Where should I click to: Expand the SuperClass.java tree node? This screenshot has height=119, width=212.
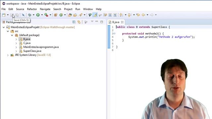click(x=16, y=51)
